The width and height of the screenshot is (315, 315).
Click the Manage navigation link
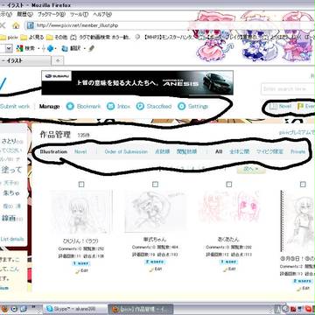[x=49, y=107]
